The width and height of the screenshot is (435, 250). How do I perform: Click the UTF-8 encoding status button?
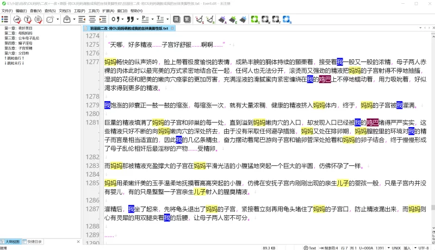tap(424, 247)
